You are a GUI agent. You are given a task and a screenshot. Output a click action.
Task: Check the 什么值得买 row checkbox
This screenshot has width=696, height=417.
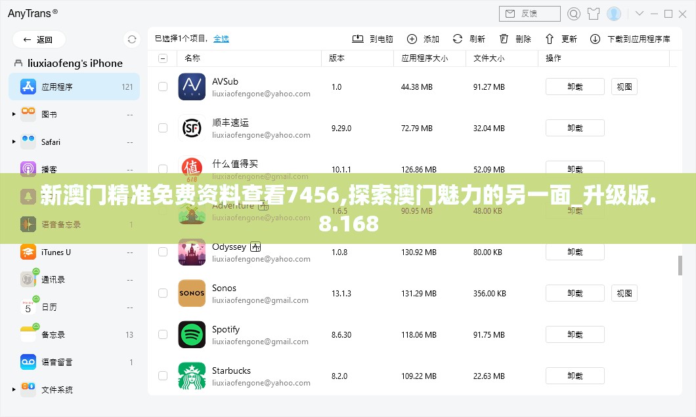pos(163,169)
